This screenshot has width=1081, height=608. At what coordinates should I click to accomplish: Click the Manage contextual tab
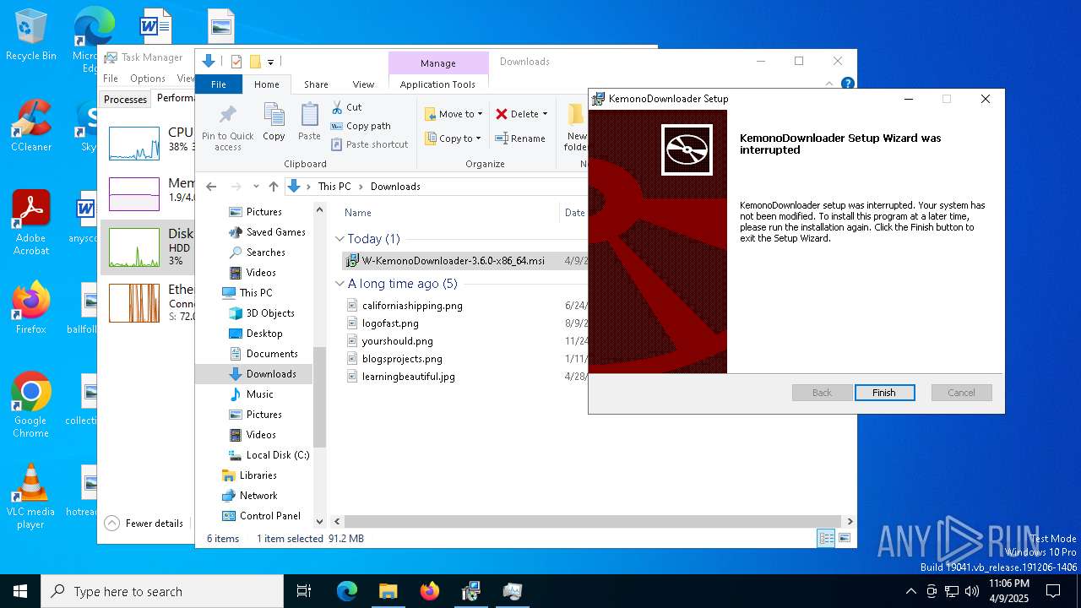438,63
